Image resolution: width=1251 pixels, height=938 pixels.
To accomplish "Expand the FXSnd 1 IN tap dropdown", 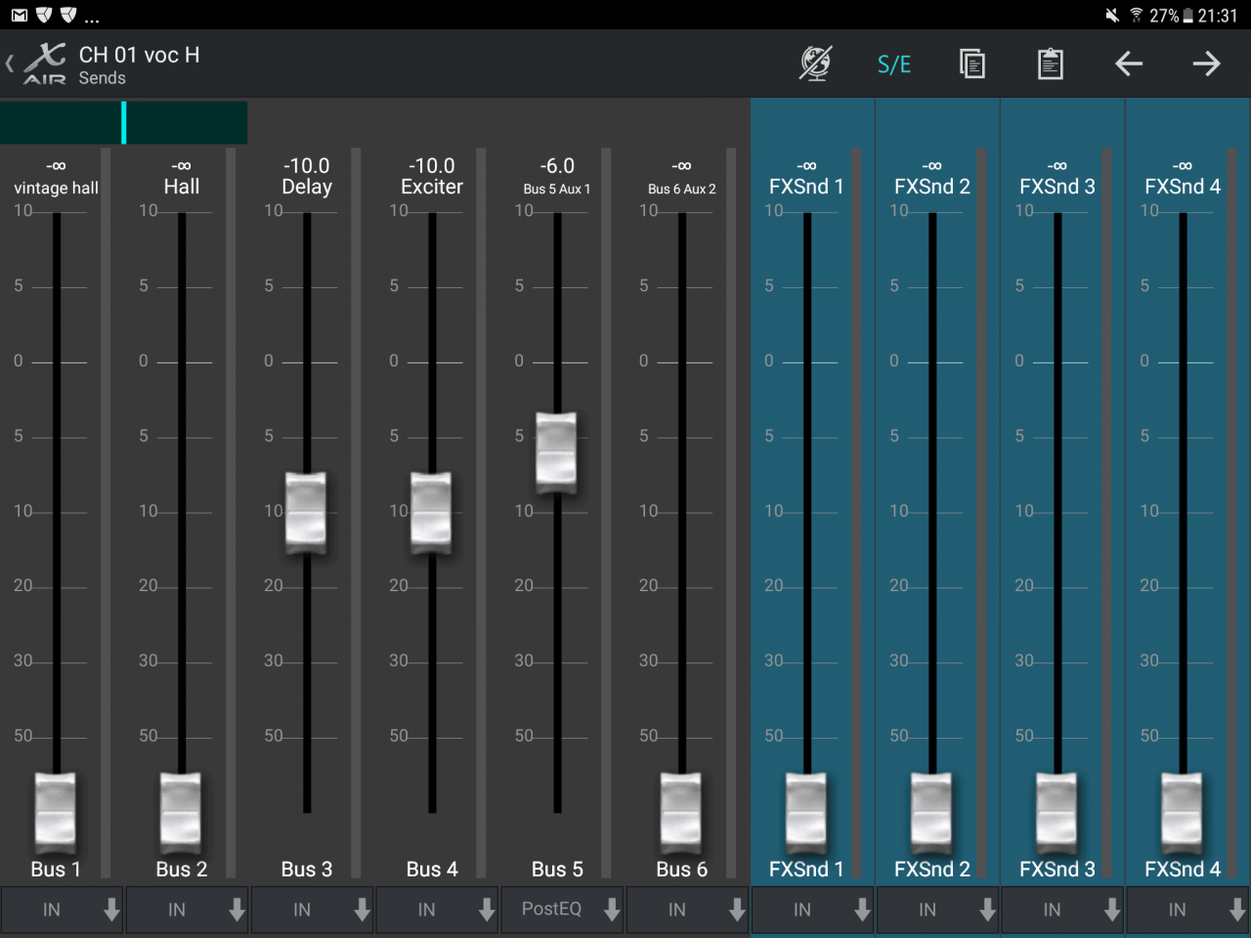I will tap(812, 910).
